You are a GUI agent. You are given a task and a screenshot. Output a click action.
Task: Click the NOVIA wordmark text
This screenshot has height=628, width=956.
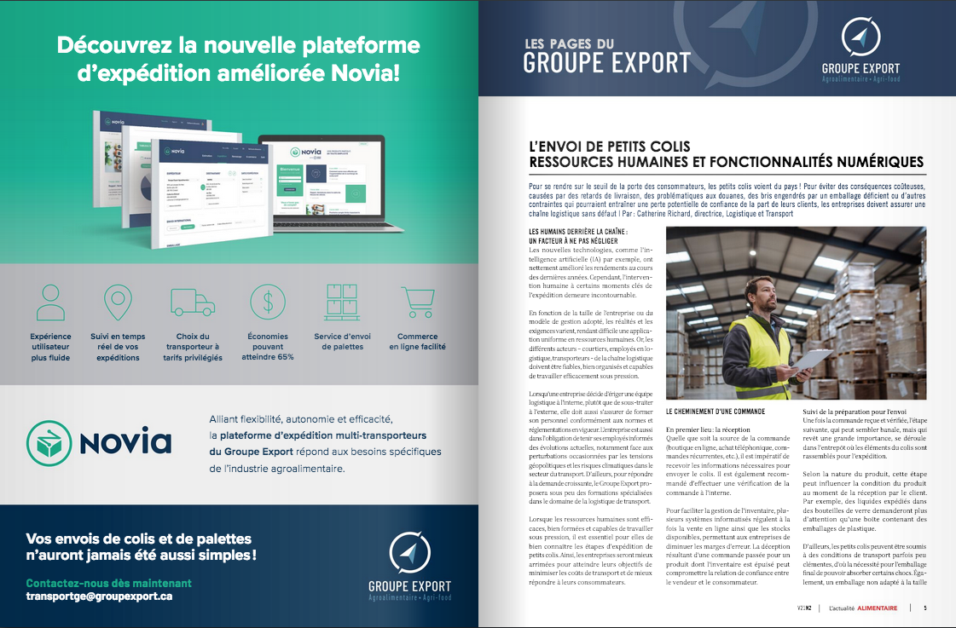click(125, 441)
